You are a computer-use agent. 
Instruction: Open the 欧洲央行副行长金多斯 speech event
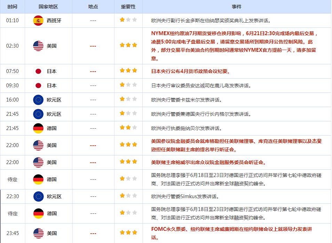[x=211, y=21]
